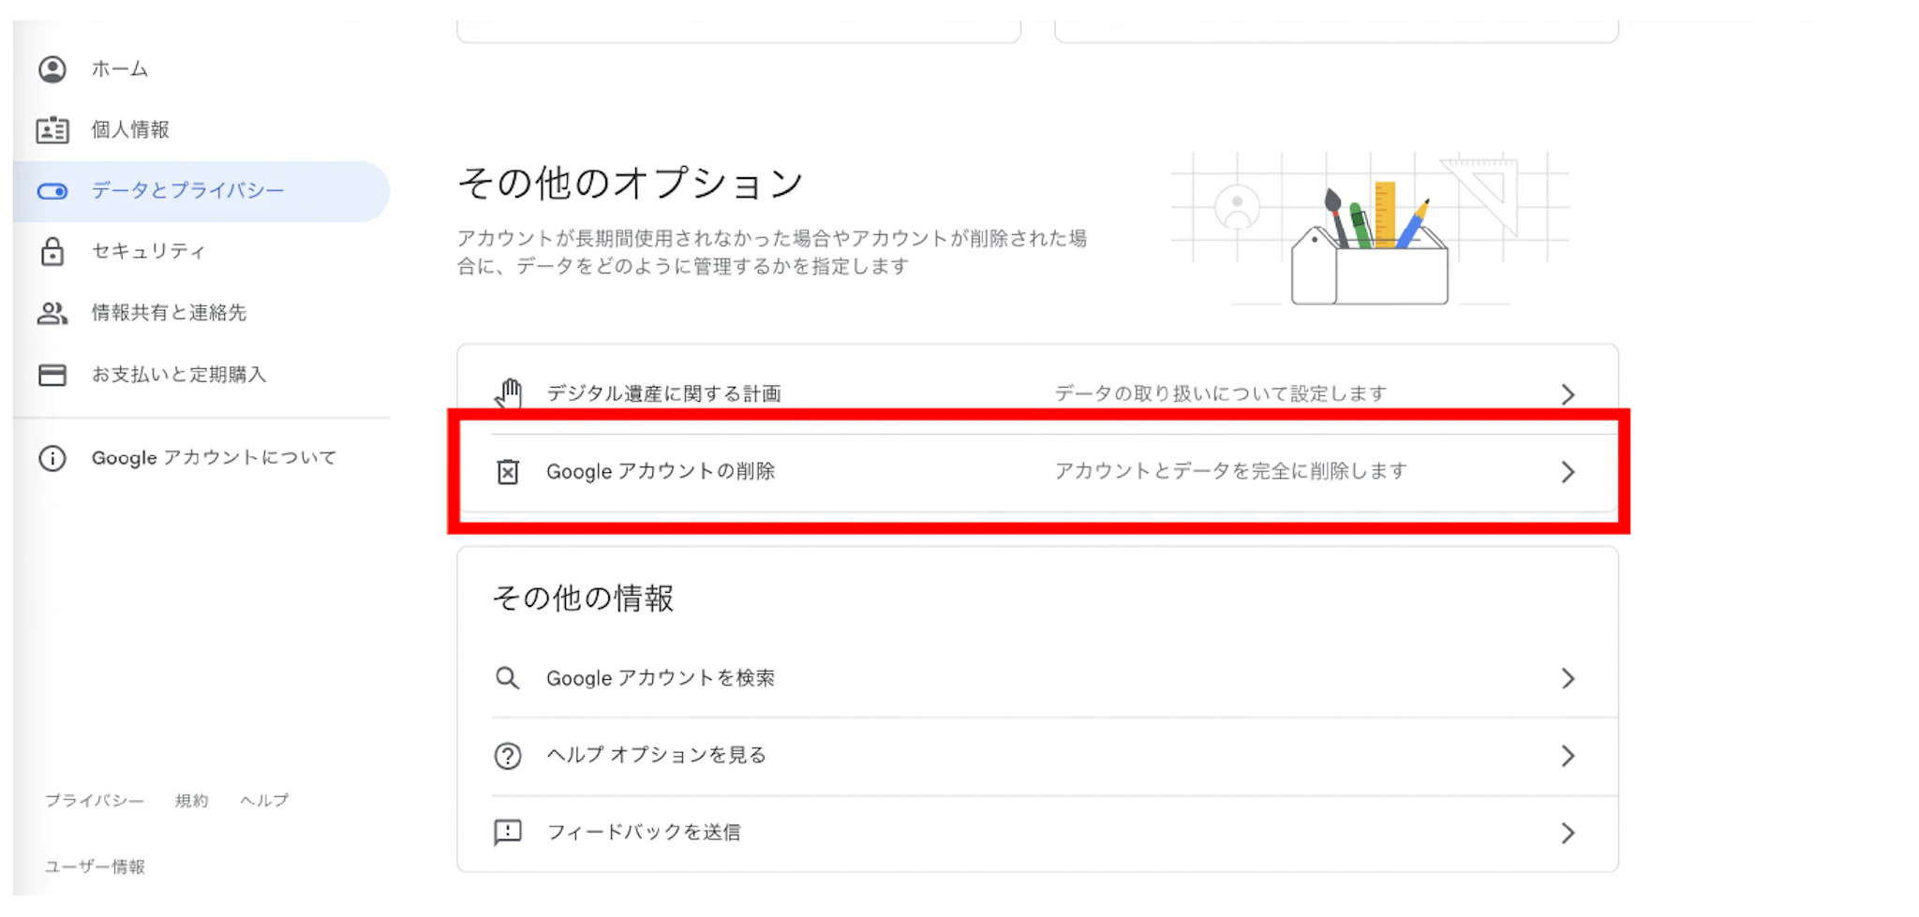Open the プライバシー footer link
Screen dimensions: 1919x917
pos(95,801)
